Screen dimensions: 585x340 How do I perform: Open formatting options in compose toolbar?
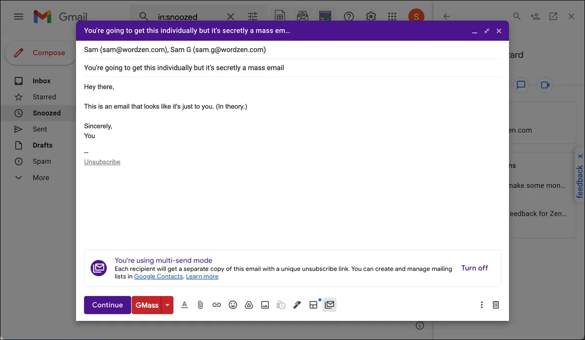(184, 305)
